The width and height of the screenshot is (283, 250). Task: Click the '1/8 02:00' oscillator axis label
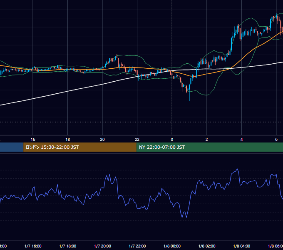coord(207,246)
